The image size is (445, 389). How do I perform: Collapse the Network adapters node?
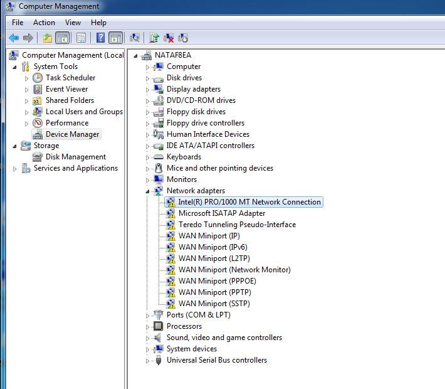147,191
